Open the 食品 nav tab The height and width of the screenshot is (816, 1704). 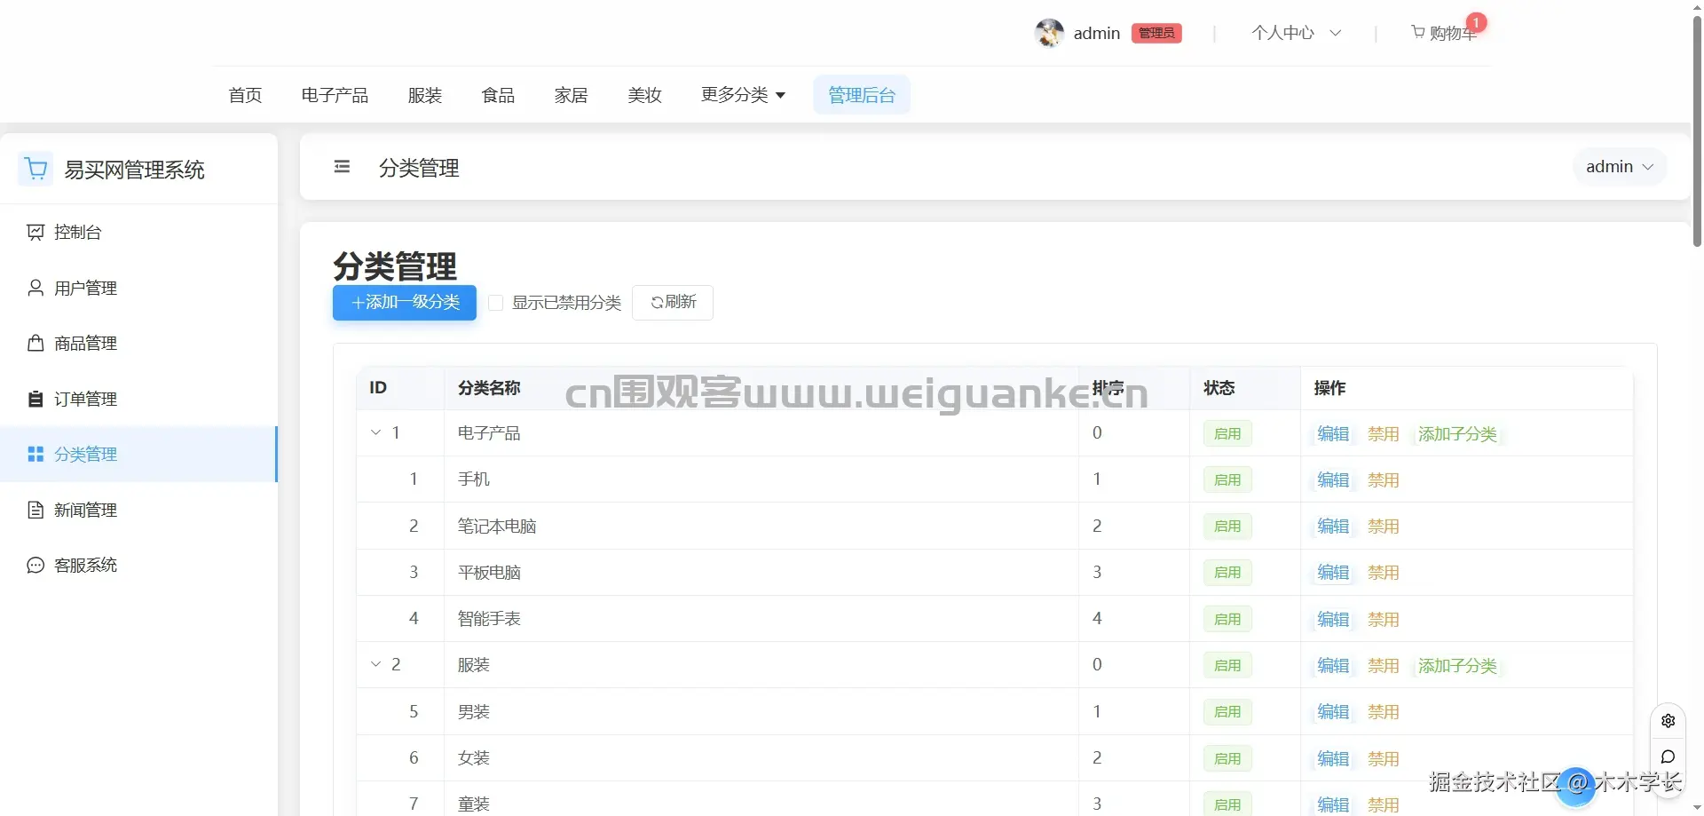tap(498, 95)
